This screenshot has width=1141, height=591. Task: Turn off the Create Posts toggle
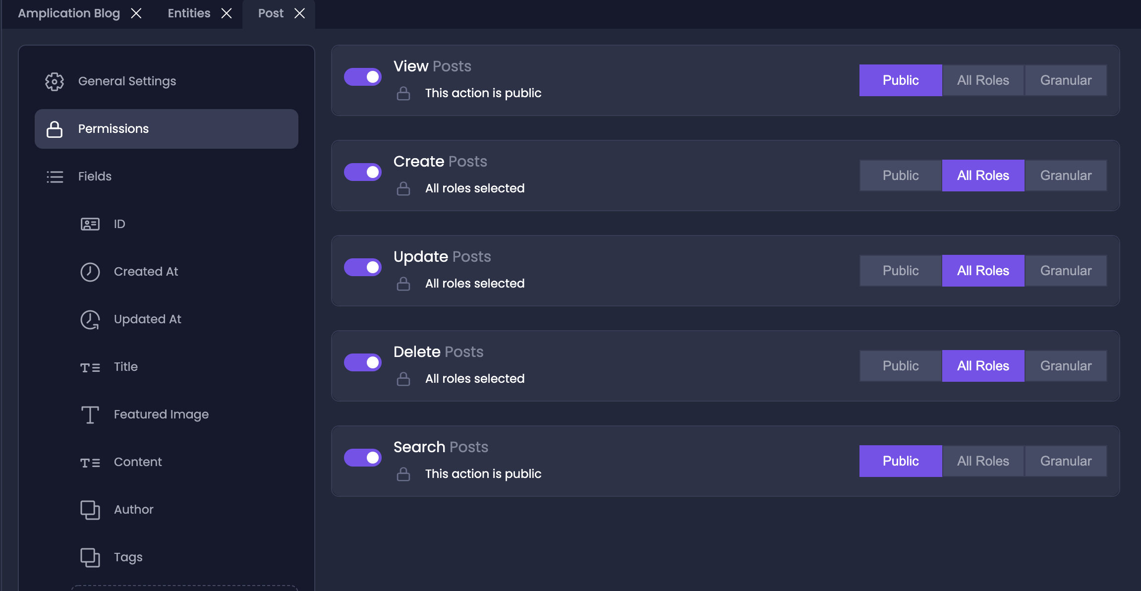point(363,172)
